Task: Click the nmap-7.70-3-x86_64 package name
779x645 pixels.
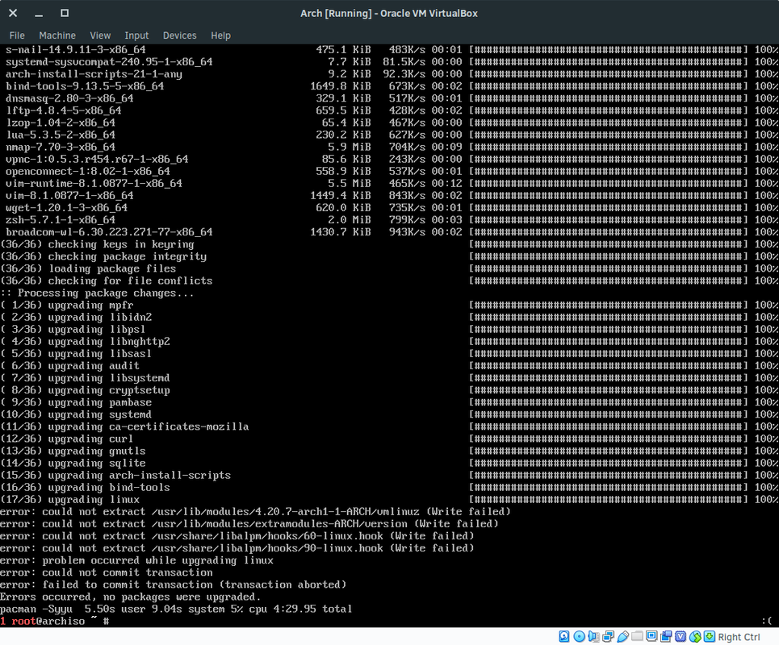Action: pyautogui.click(x=61, y=147)
